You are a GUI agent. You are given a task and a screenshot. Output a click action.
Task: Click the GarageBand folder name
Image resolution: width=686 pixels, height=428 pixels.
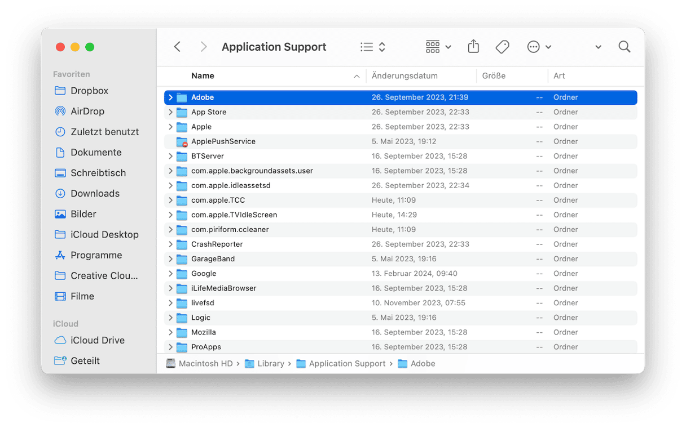tap(213, 259)
